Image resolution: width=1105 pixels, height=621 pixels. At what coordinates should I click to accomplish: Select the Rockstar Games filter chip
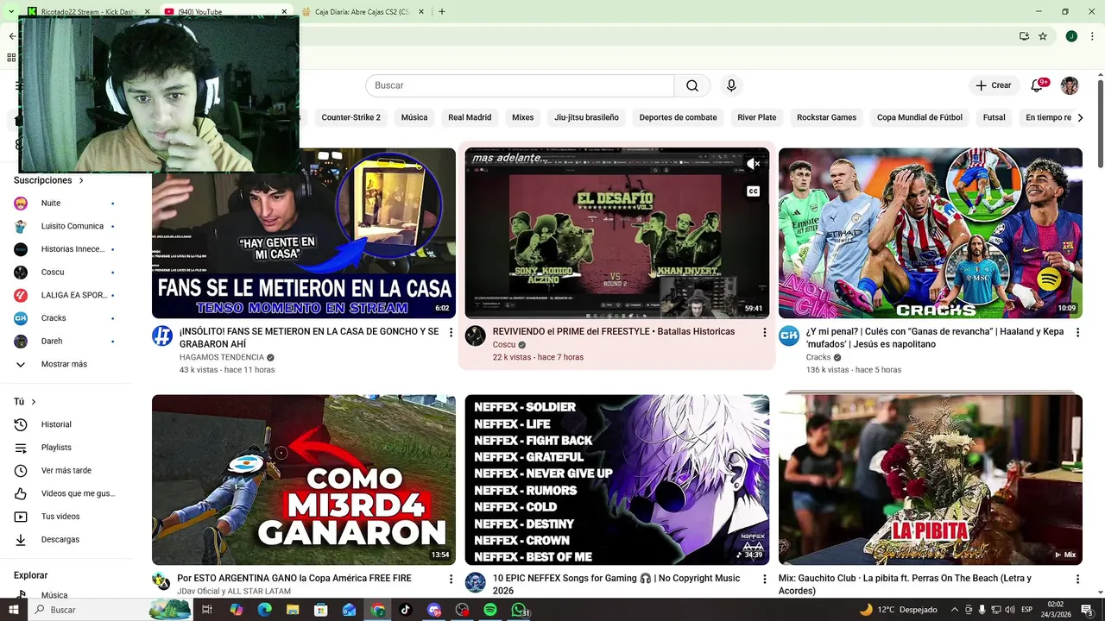coord(826,117)
